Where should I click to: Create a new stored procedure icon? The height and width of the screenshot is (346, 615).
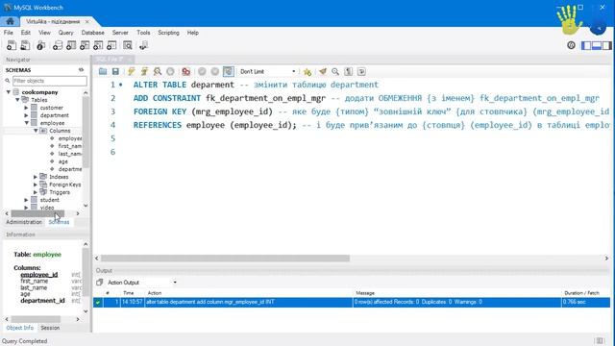pyautogui.click(x=98, y=45)
